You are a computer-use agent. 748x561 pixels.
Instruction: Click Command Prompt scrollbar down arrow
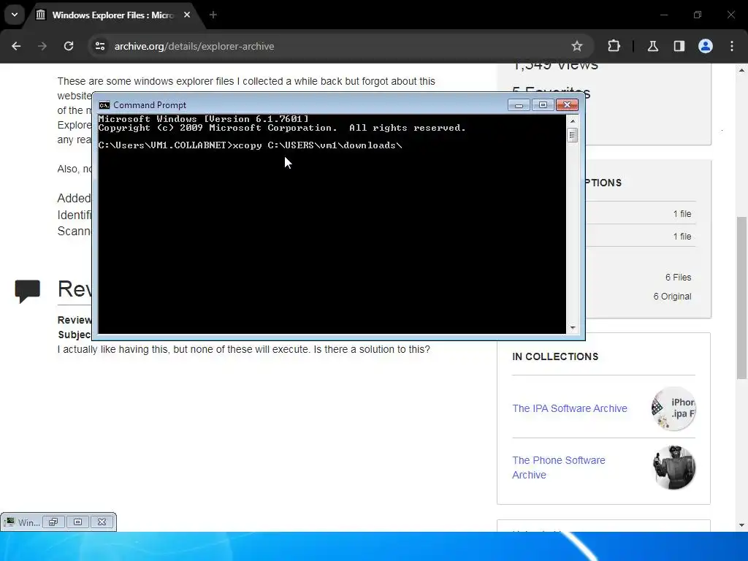tap(573, 328)
